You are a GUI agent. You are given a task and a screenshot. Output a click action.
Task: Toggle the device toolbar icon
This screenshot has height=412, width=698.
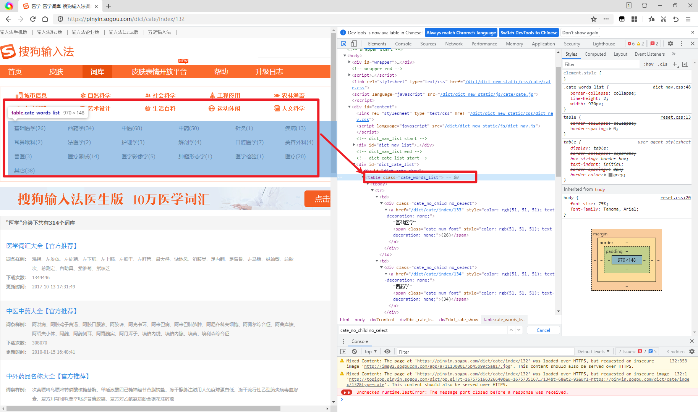354,43
